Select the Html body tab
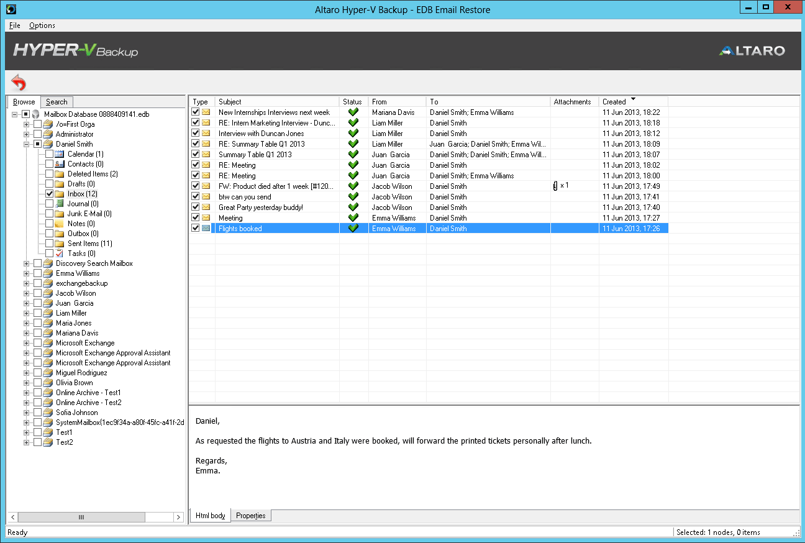Image resolution: width=805 pixels, height=543 pixels. pos(211,516)
